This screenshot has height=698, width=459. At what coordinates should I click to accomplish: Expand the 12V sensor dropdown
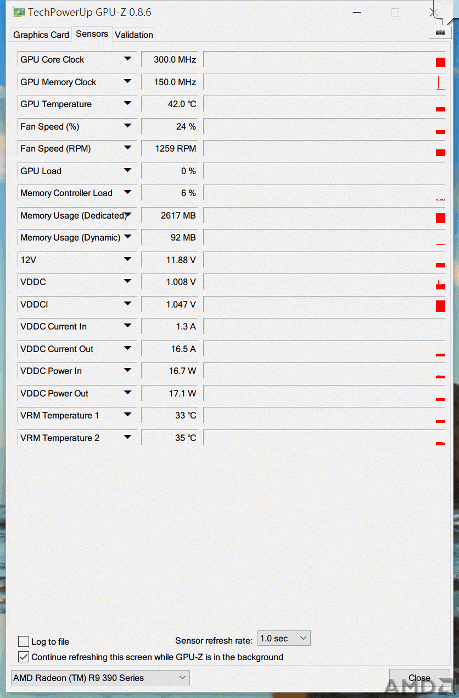(x=127, y=259)
